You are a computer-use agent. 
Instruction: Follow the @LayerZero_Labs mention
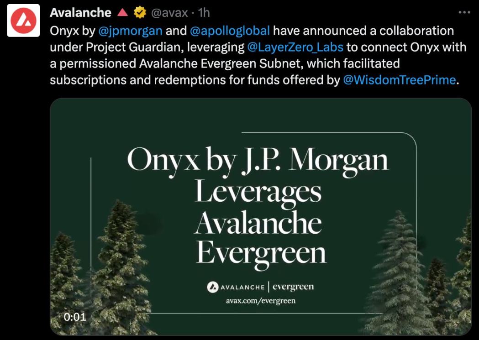(295, 47)
